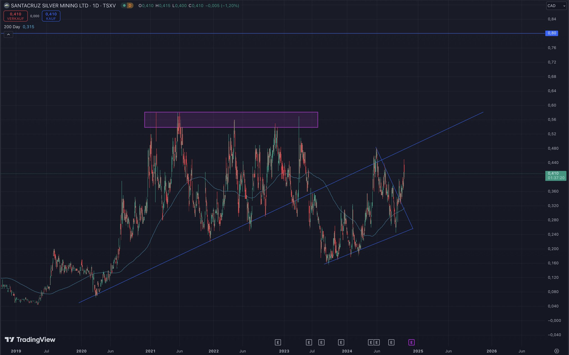The width and height of the screenshot is (569, 355).
Task: Click the 0,84 price scale label
Action: click(552, 19)
